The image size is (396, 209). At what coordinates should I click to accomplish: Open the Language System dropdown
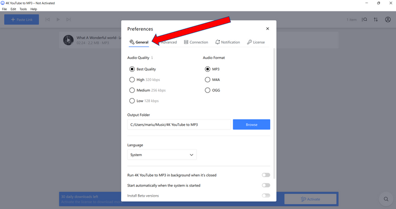162,155
